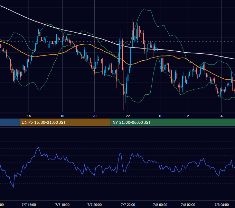Image resolution: width=235 pixels, height=208 pixels.
Task: Click the 20 hour label on price chart
Action: coord(94,116)
